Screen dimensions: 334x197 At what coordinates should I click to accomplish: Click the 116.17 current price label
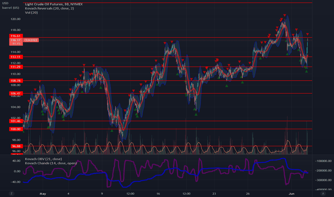tap(16, 40)
